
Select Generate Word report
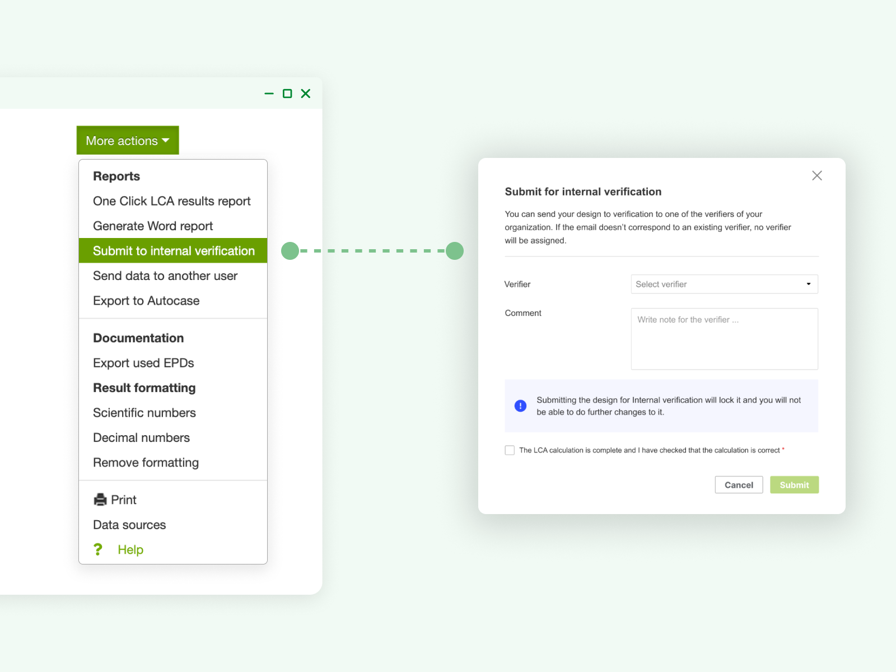tap(153, 226)
